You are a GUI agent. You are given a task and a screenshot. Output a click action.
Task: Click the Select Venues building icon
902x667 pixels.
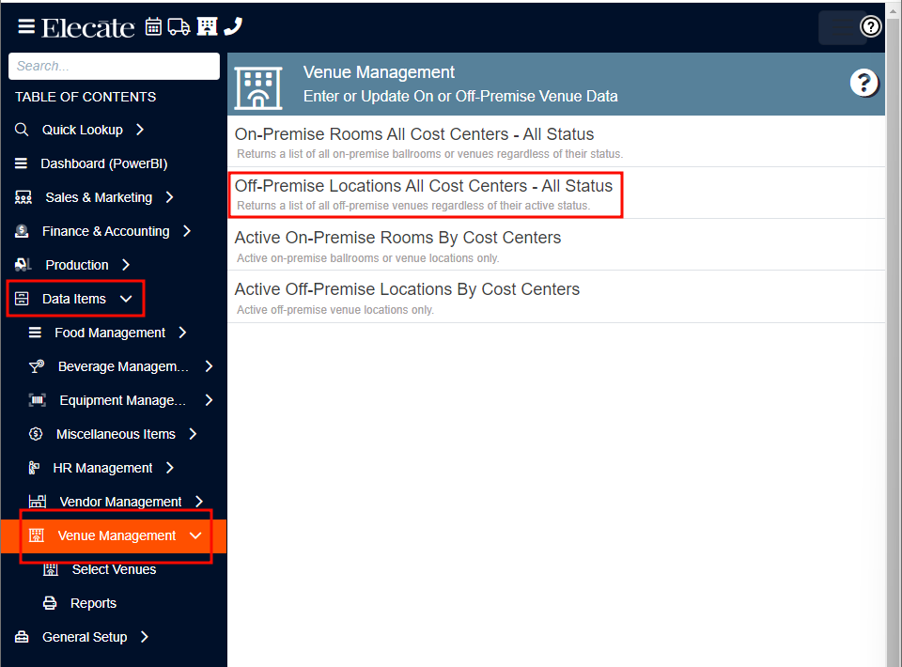(50, 569)
